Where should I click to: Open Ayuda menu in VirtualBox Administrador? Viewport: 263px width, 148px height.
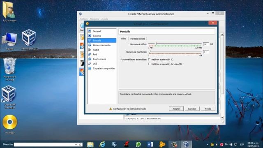(x=104, y=19)
